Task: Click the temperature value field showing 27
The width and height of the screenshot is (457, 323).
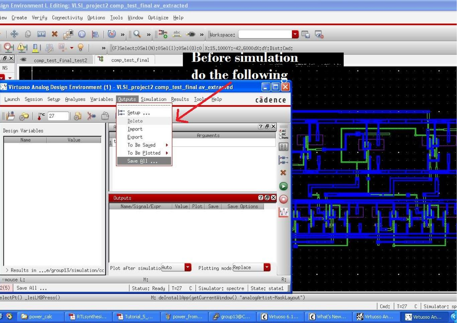Action: [58, 116]
